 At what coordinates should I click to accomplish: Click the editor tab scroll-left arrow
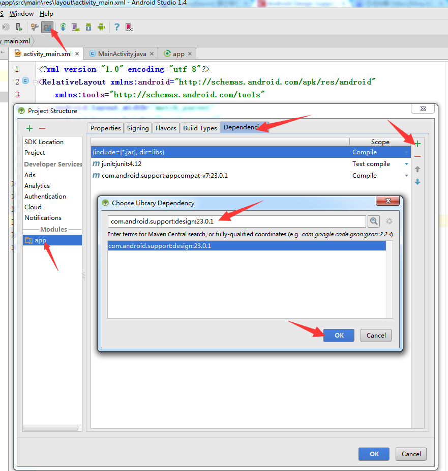tap(3, 52)
